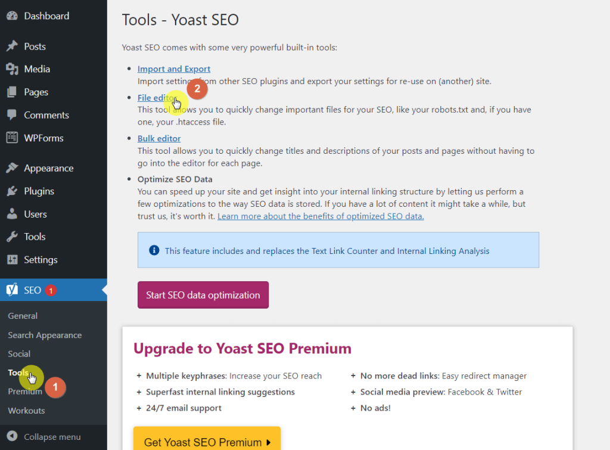
Task: Click the Appearance paintbrush icon
Action: [12, 168]
